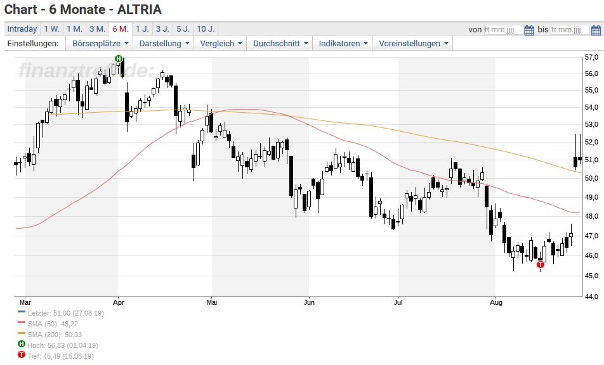Click the 'SMA (200): 50,33' legend entry
The image size is (604, 365).
pos(55,335)
